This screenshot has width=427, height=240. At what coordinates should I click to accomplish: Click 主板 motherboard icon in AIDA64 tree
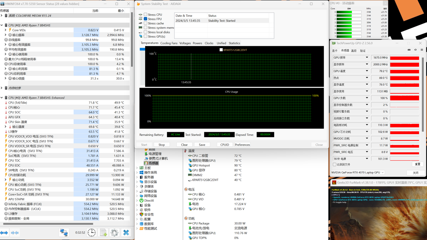(141, 168)
